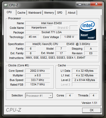Click the Name field Intel Xeon E5450

coord(51,23)
